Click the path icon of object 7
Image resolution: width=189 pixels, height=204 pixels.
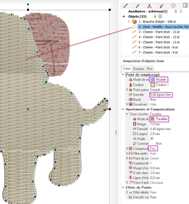[134, 52]
